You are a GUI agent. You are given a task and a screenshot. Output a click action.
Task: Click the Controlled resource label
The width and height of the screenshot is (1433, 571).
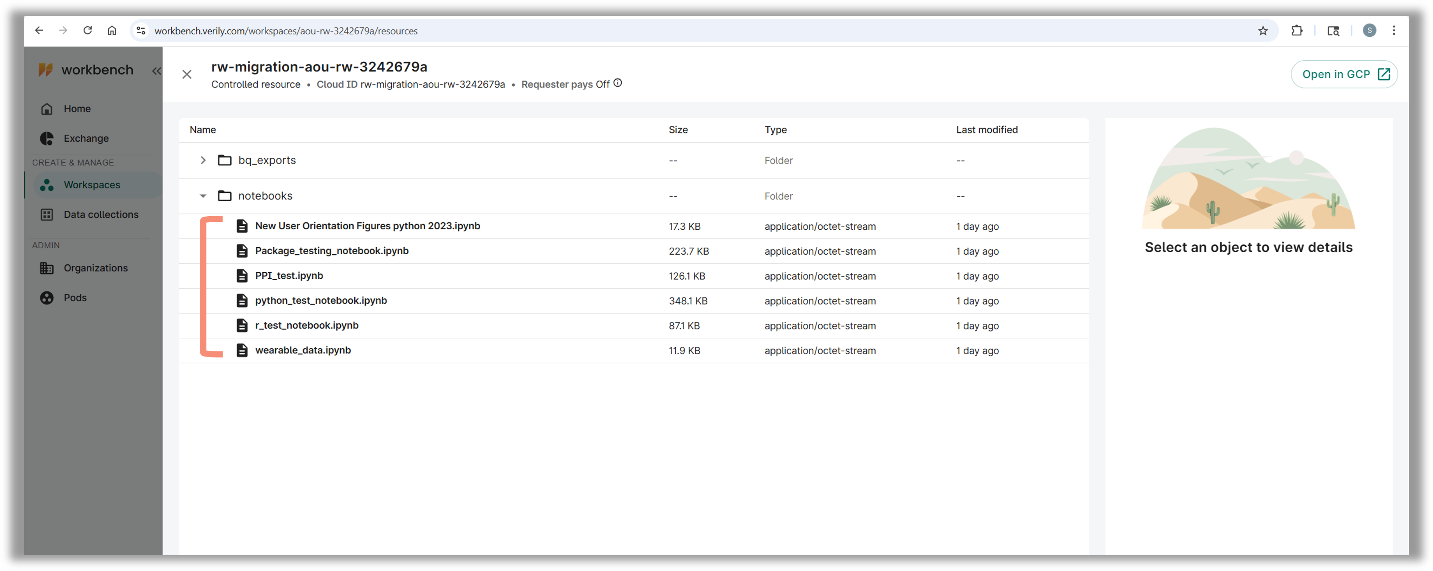coord(255,84)
